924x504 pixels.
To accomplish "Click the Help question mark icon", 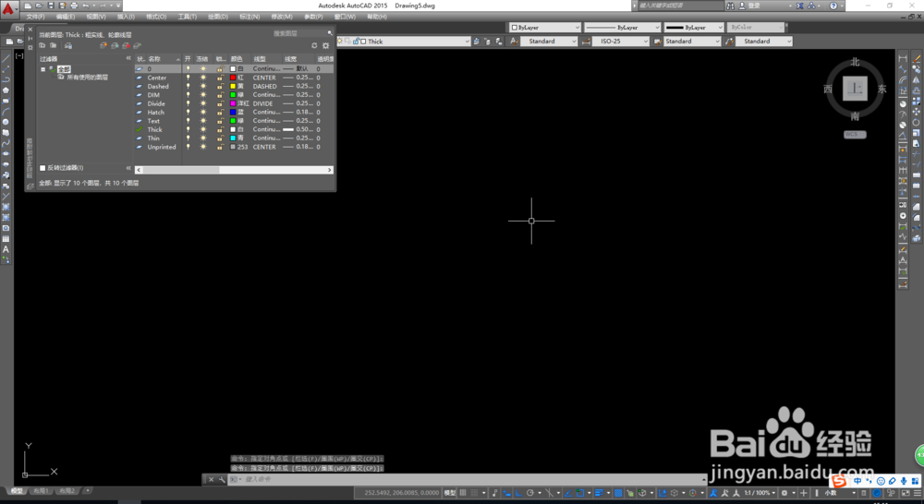I will (833, 6).
